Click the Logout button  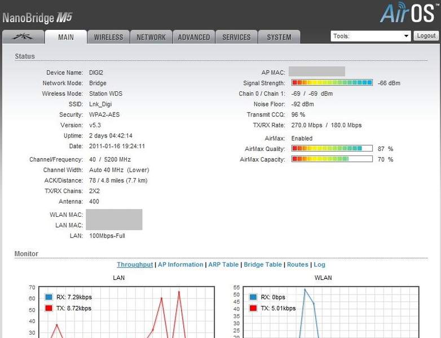tap(426, 35)
